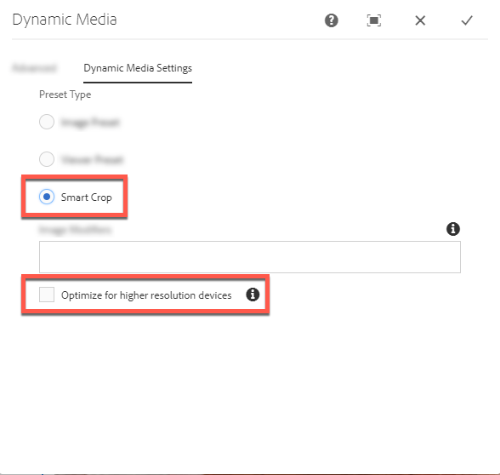Enable Optimize for higher resolution devices checkbox
Image resolution: width=500 pixels, height=475 pixels.
pos(47,295)
